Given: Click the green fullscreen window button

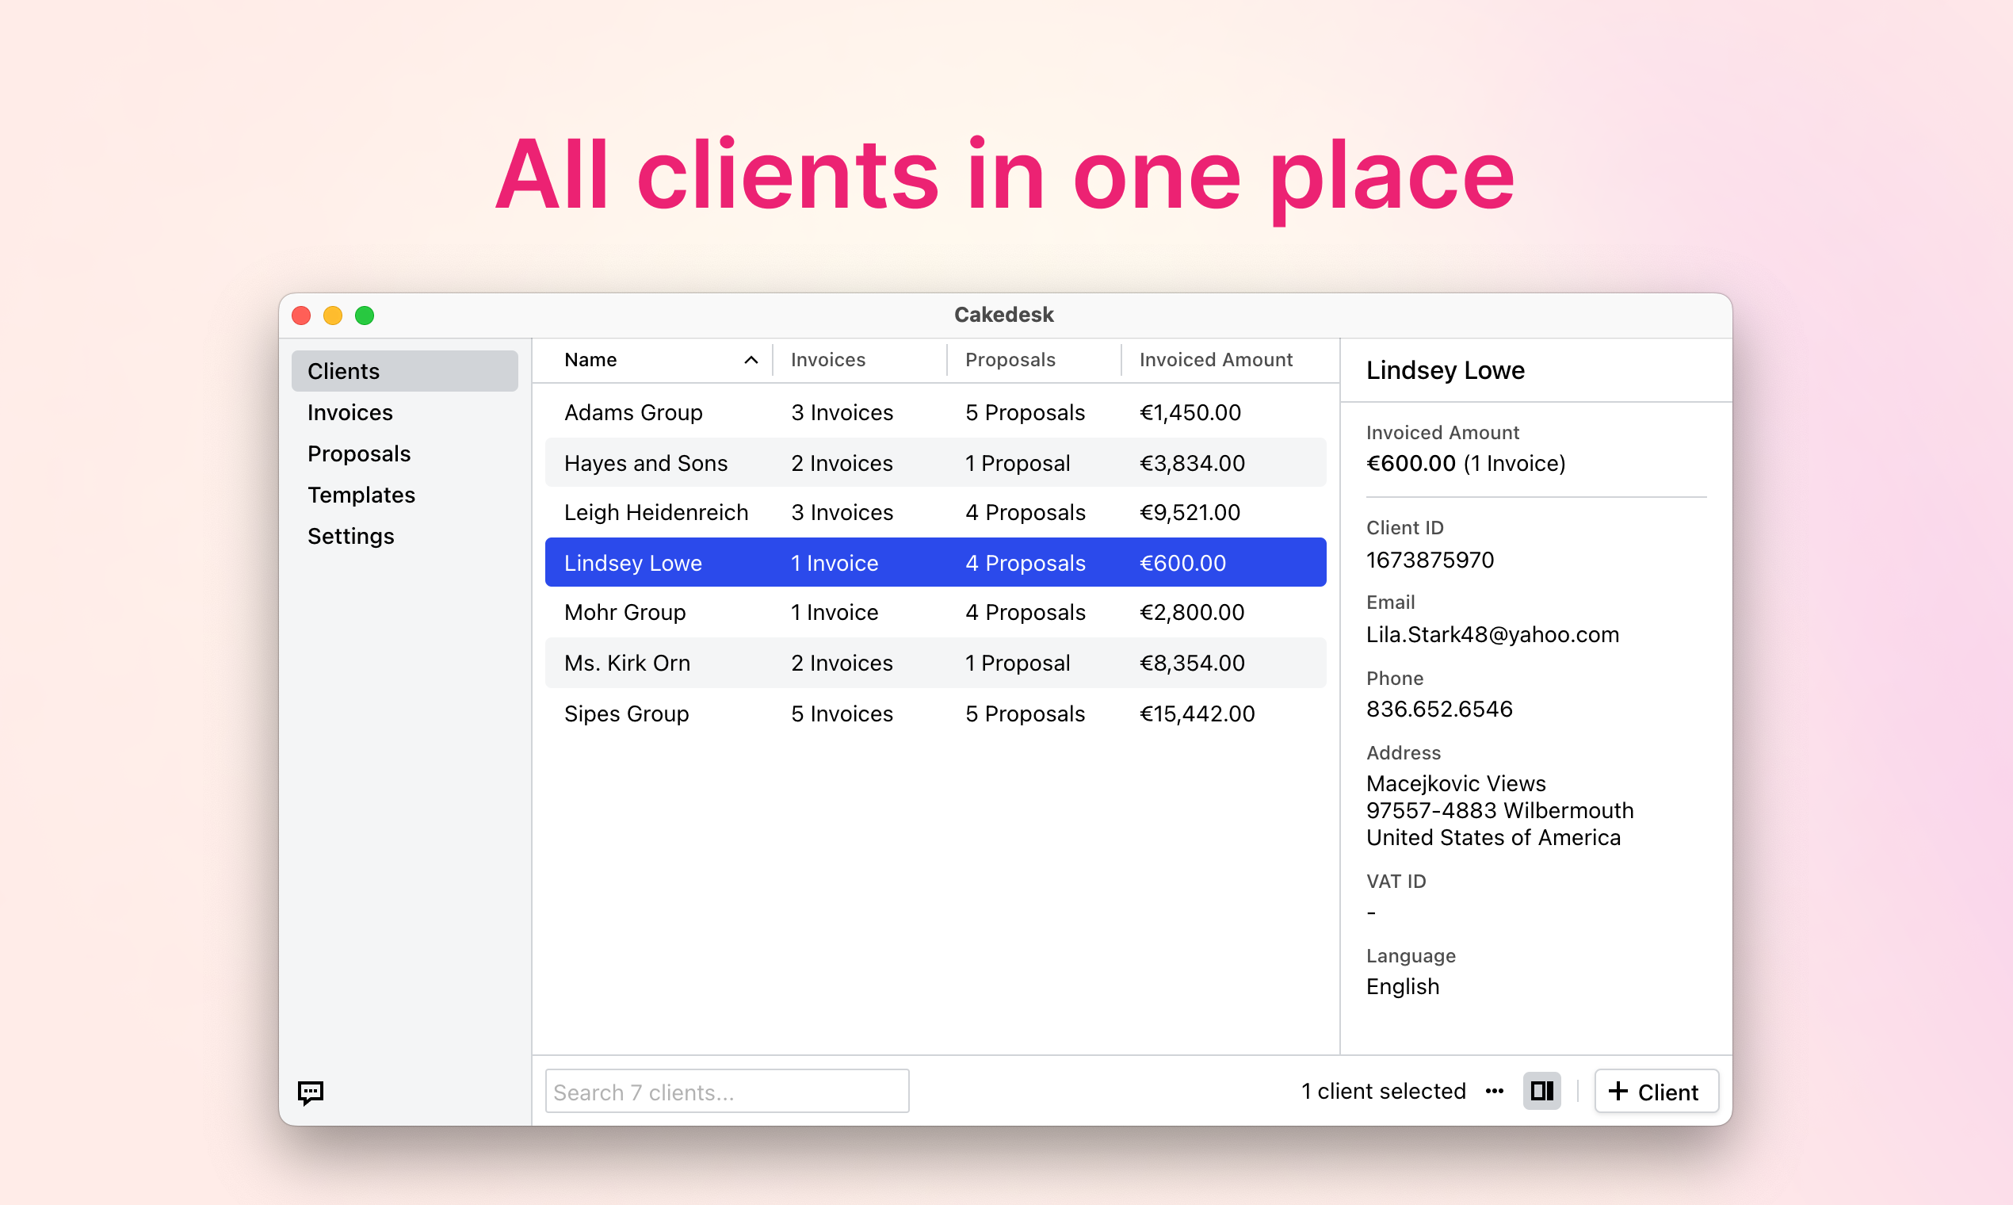Looking at the screenshot, I should 365,315.
